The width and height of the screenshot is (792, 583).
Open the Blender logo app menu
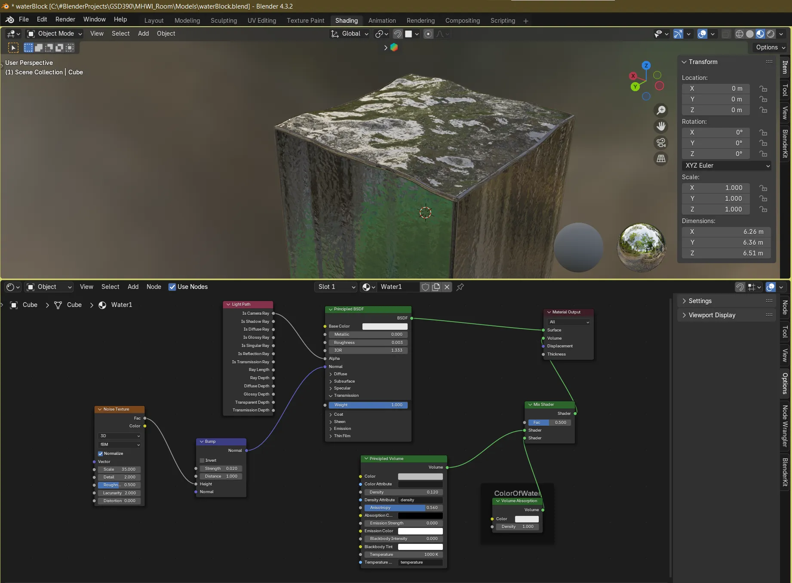click(9, 20)
